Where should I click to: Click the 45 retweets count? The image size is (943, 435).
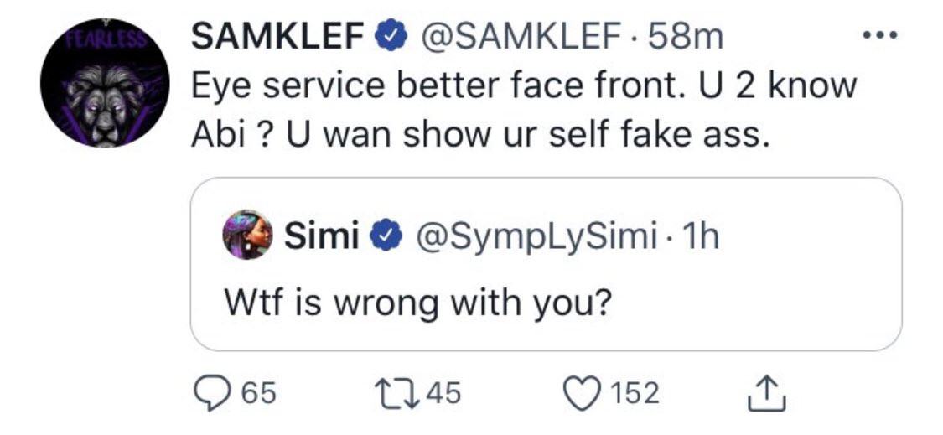point(444,392)
